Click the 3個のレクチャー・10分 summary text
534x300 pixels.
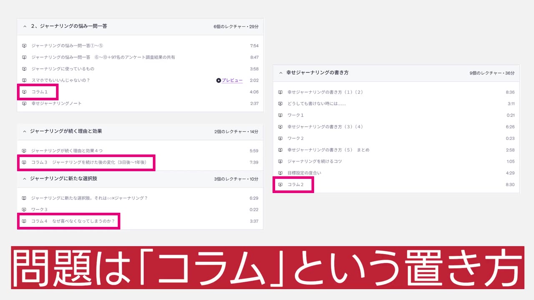tap(236, 179)
